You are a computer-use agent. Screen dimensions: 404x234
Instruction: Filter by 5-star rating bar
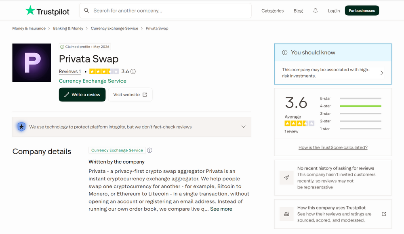point(351,98)
